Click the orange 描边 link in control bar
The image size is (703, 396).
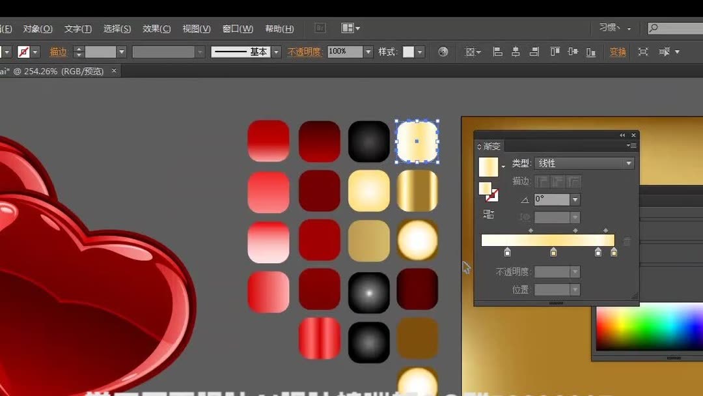click(58, 52)
